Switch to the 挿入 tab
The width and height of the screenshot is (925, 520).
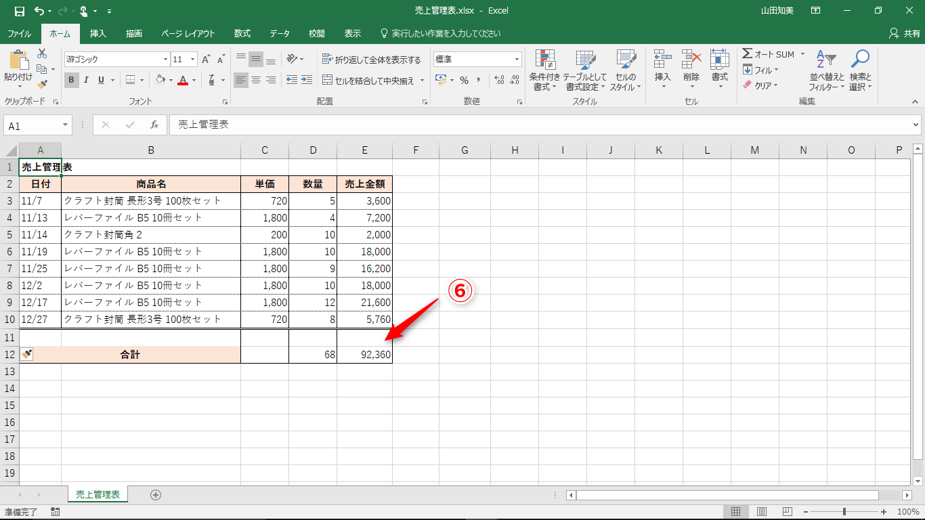pos(98,33)
